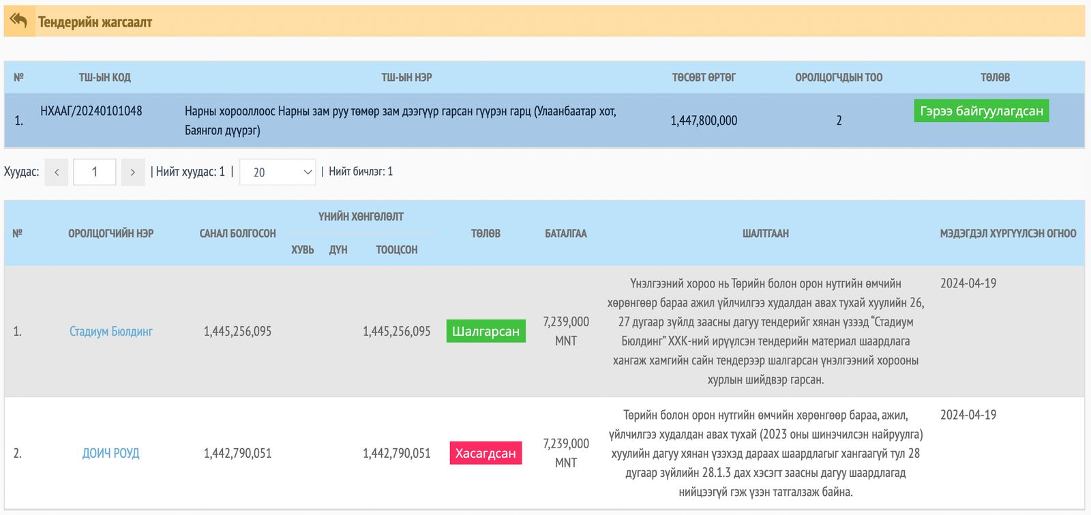The height and width of the screenshot is (515, 1091).
Task: Click the ТШ-ЫН КОД column header
Action: coord(104,78)
